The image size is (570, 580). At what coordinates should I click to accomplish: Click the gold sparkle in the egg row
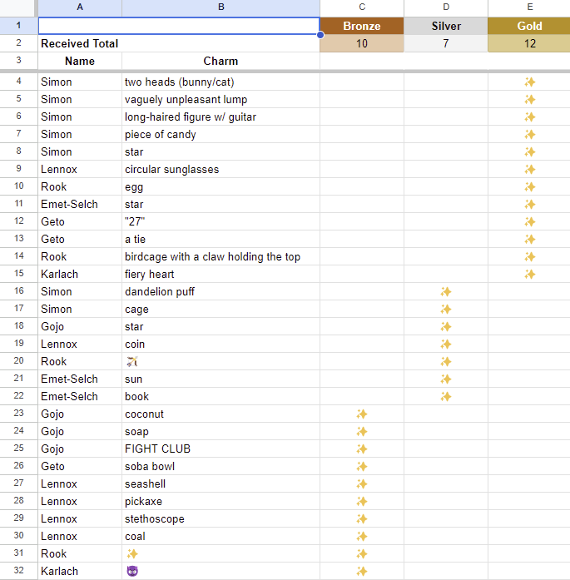click(x=530, y=186)
